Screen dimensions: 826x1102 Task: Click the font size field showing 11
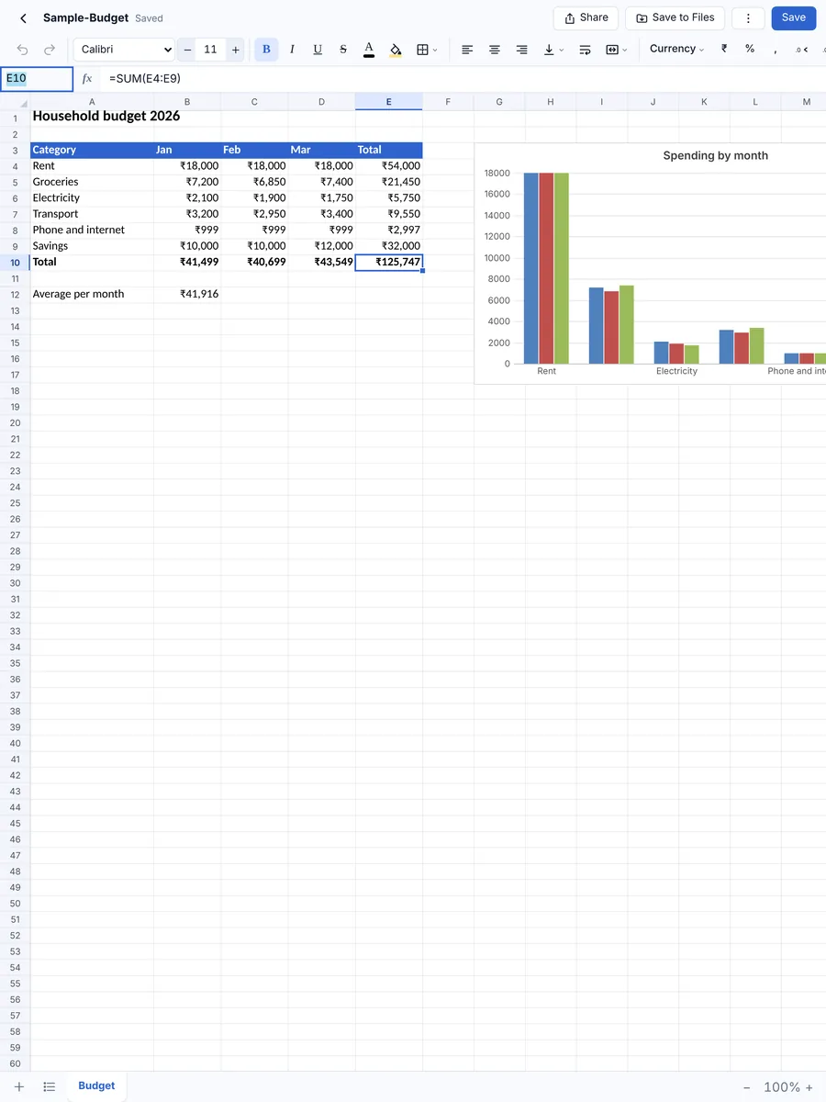(211, 50)
